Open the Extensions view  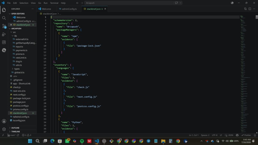pyautogui.click(x=4, y=42)
